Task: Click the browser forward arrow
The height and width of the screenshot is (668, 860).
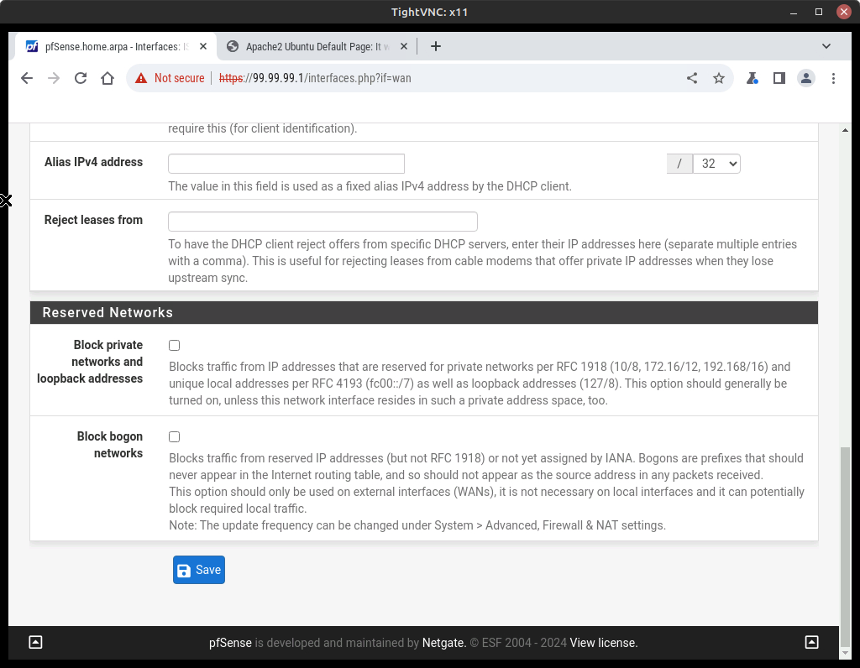Action: point(54,78)
